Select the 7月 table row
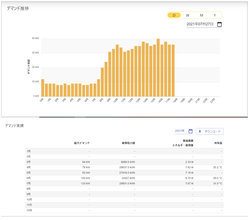 (124, 184)
